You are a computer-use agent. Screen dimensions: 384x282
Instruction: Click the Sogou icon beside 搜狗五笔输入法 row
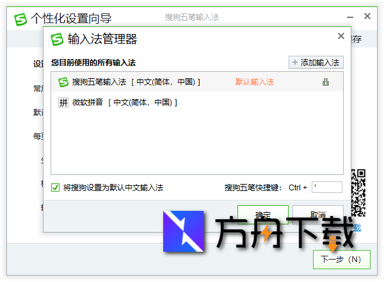point(63,82)
